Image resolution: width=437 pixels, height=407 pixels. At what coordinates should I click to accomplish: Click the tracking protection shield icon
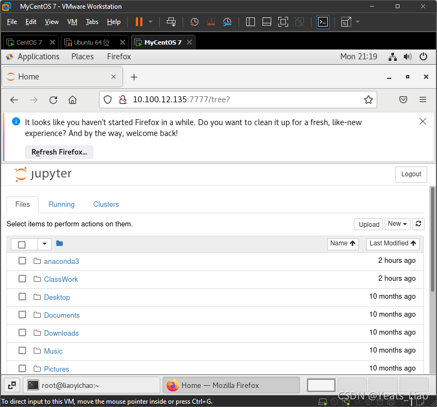click(108, 100)
